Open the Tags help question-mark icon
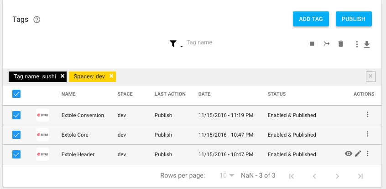The image size is (386, 189). (37, 20)
